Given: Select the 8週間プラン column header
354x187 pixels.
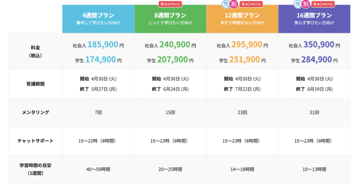Looking at the screenshot, I should 170,19.
